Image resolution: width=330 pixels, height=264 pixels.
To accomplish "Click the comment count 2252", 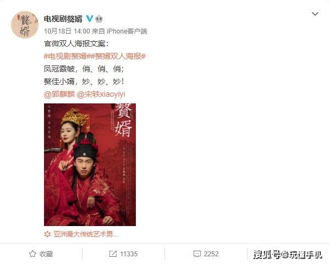I will [x=211, y=254].
